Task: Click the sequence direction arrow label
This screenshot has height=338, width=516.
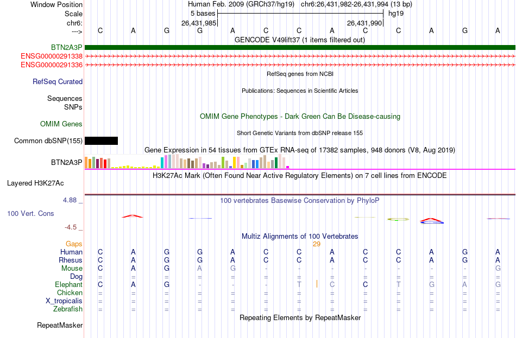Action: [x=77, y=31]
